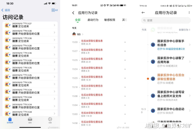Tap the left arrow in right panel
This screenshot has height=130, width=195.
point(143,12)
